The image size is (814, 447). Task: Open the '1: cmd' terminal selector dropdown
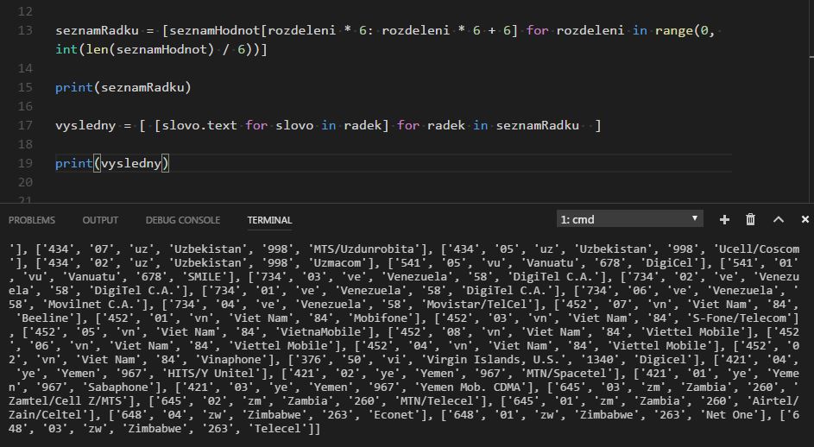(630, 219)
